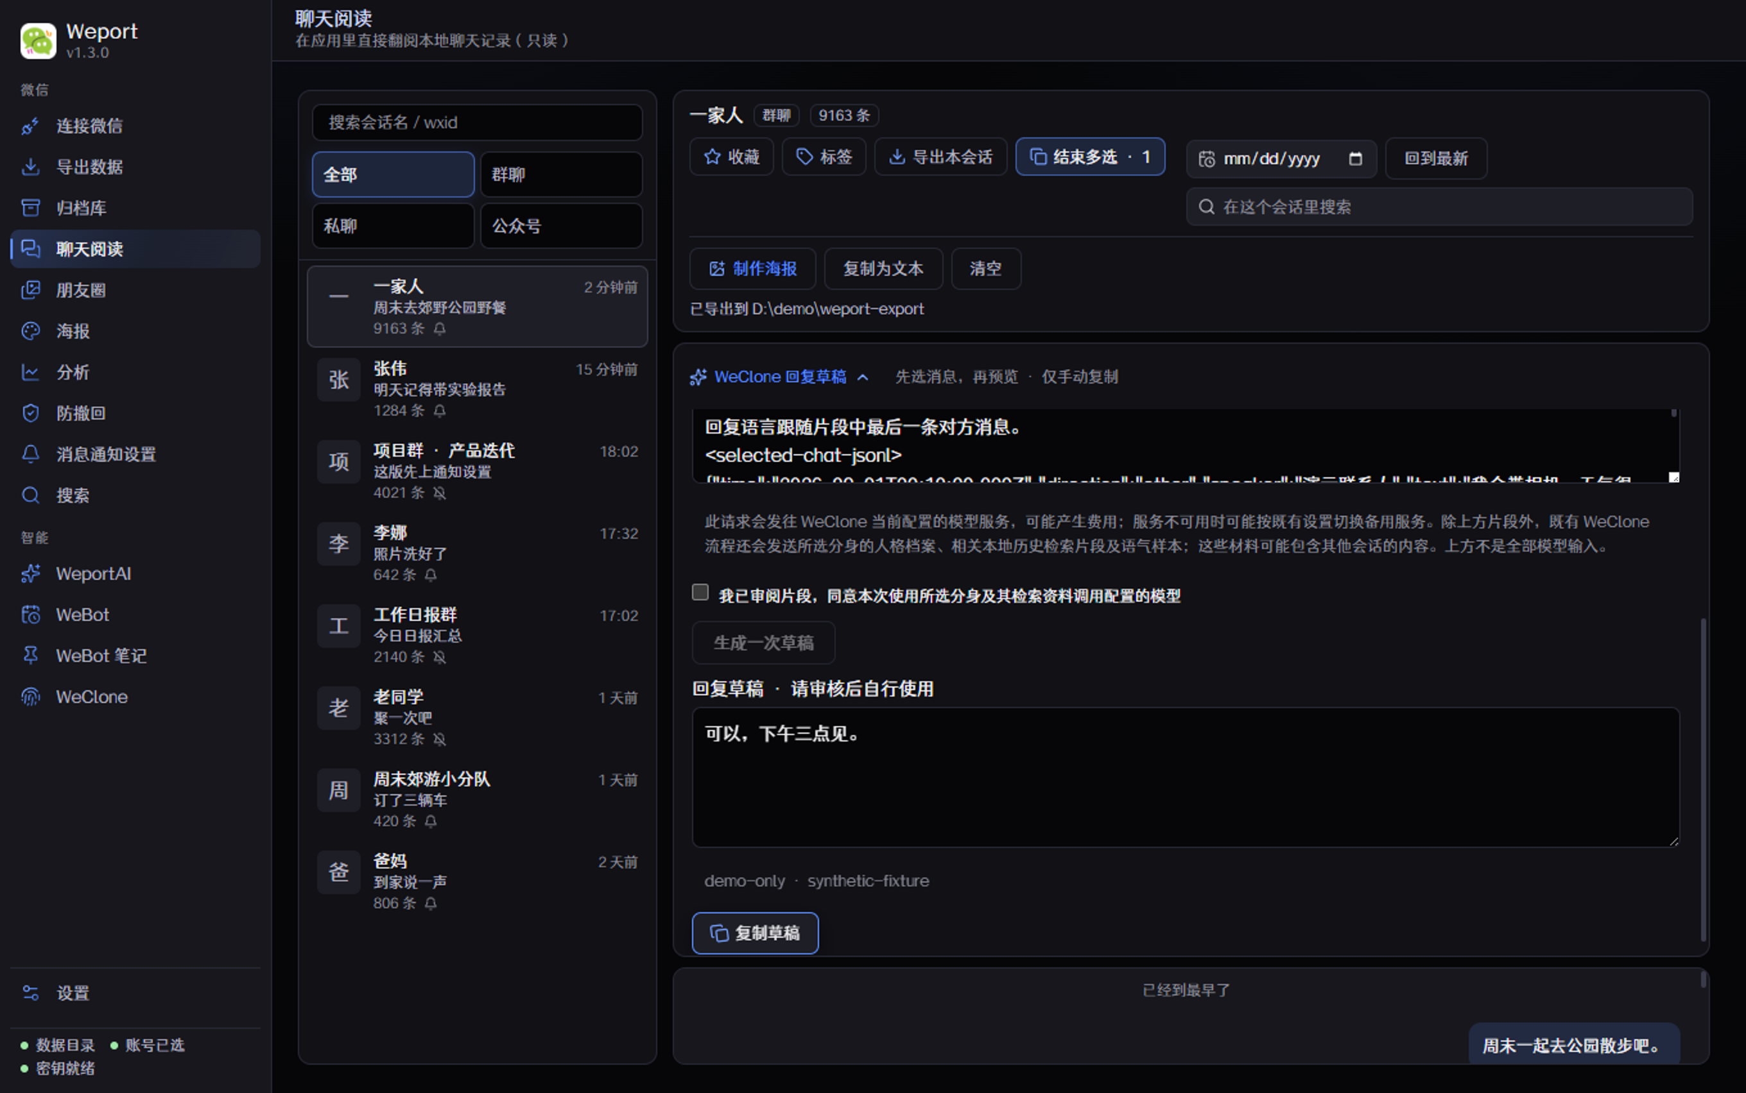Focus the 搜索会话名 / wxid search box
Screen dimensions: 1746x1093
click(478, 122)
